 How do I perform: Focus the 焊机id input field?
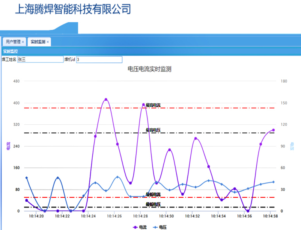point(99,60)
